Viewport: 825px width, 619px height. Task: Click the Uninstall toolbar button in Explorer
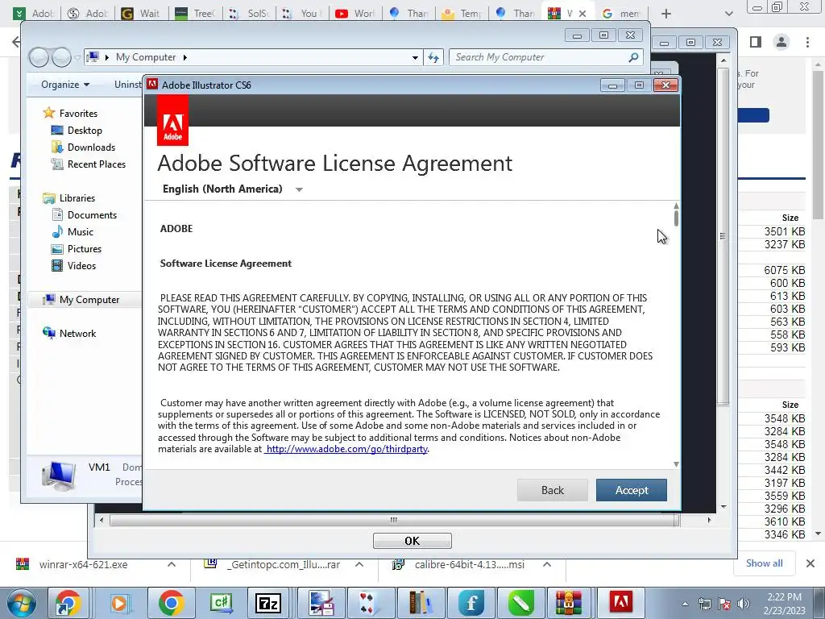tap(128, 84)
